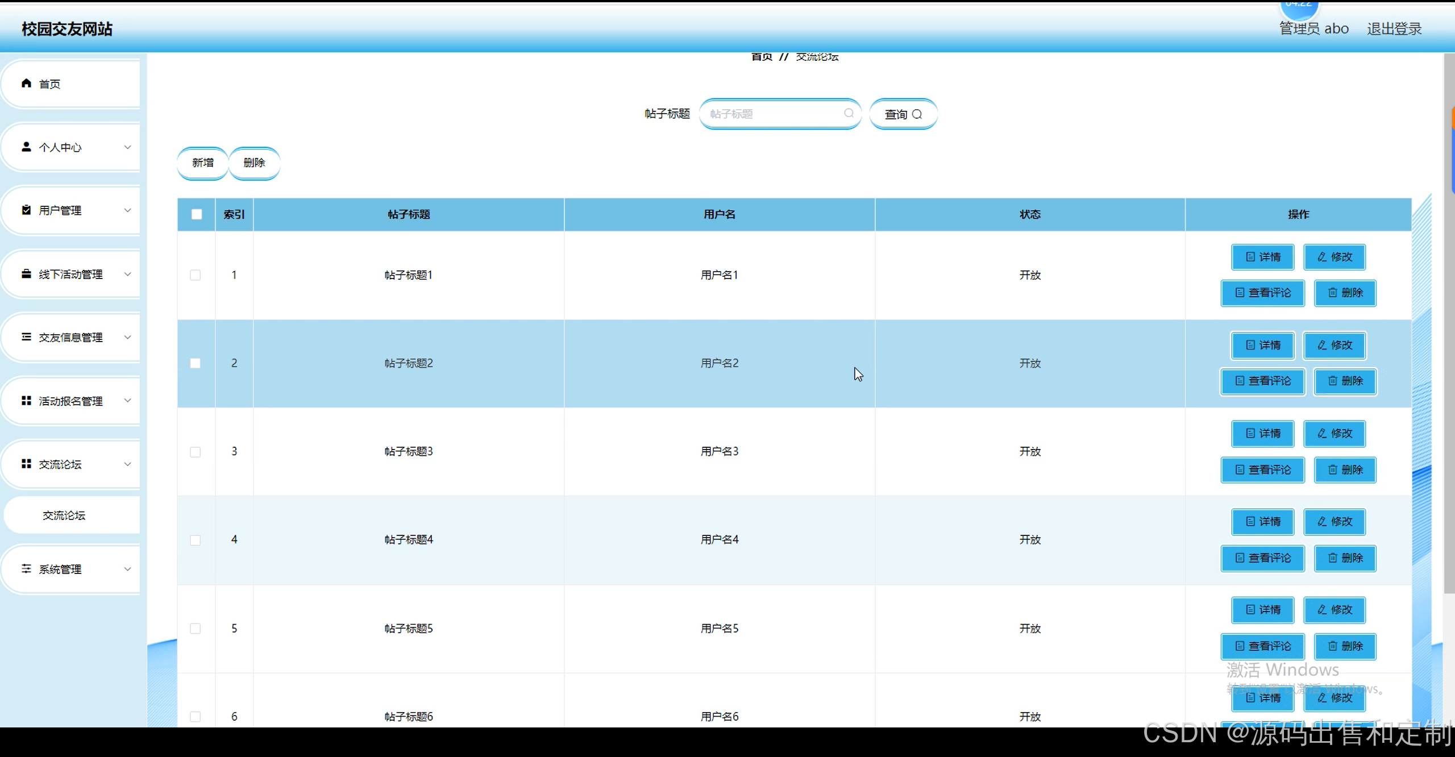1455x757 pixels.
Task: Click the person icon beside 个人中心
Action: coord(26,147)
